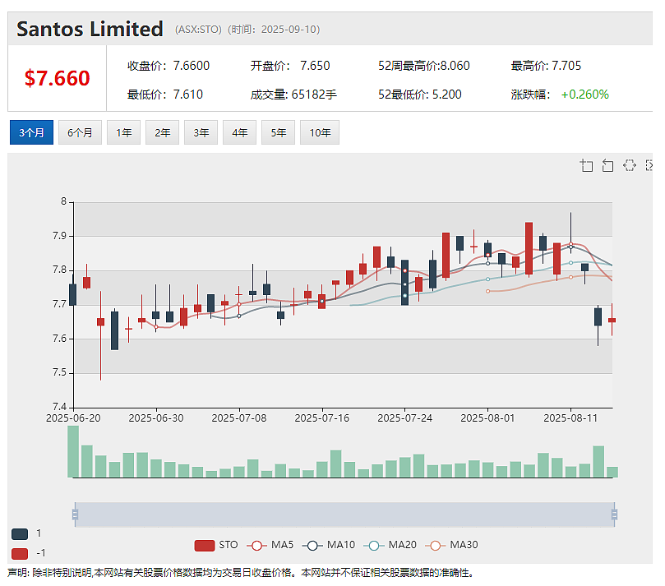Activate the area zoom tool icon
Image resolution: width=665 pixels, height=586 pixels.
[587, 165]
